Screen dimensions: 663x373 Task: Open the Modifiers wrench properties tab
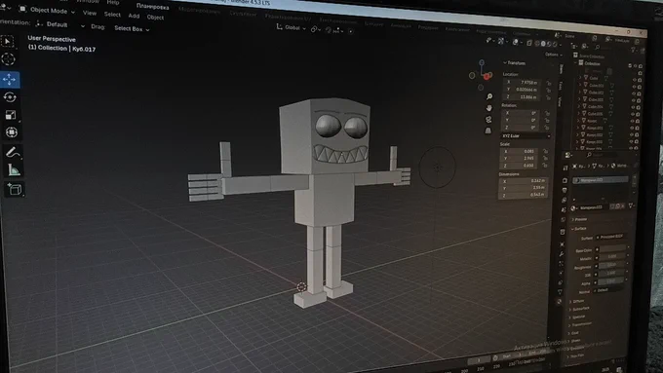[562, 254]
